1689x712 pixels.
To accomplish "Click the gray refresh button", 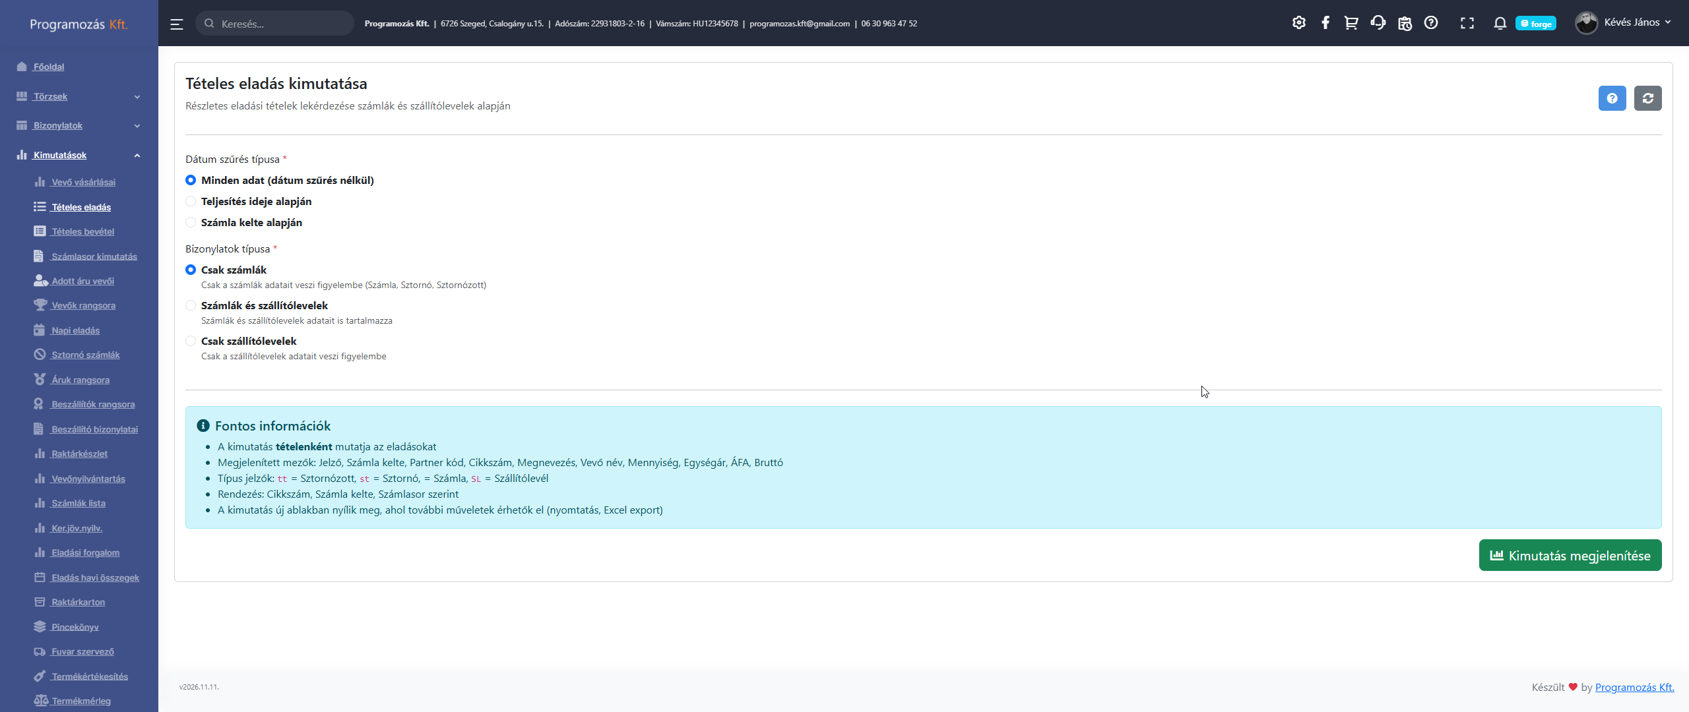I will [x=1647, y=98].
